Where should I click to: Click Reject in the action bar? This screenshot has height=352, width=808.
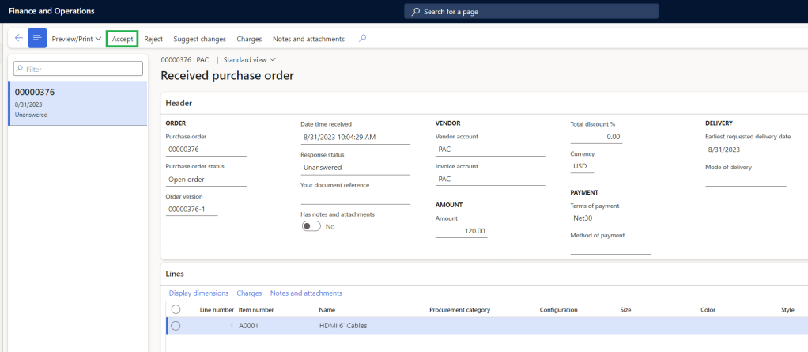[153, 39]
